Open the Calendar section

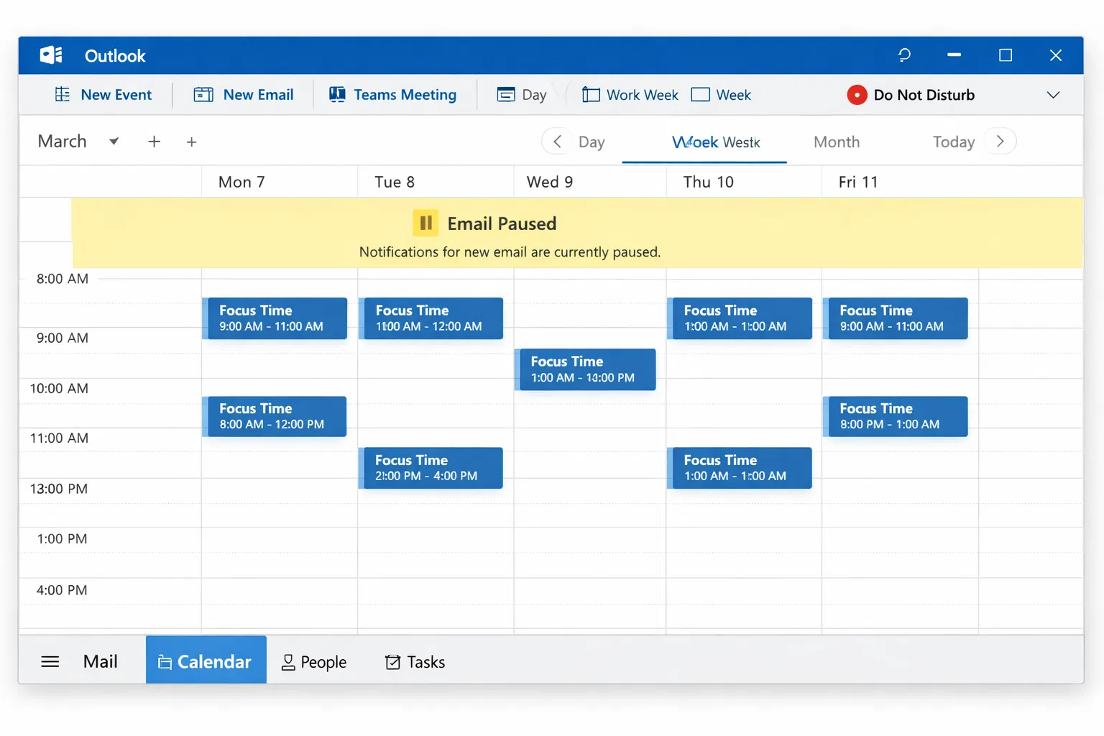pyautogui.click(x=206, y=659)
